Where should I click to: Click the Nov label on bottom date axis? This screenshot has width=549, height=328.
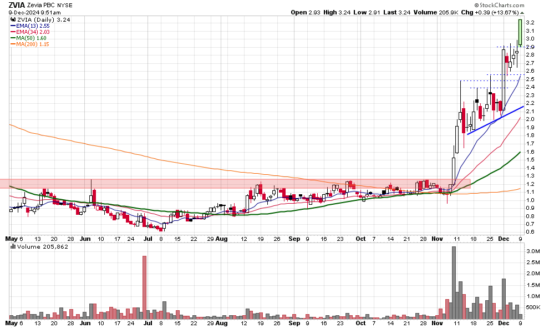[438, 323]
